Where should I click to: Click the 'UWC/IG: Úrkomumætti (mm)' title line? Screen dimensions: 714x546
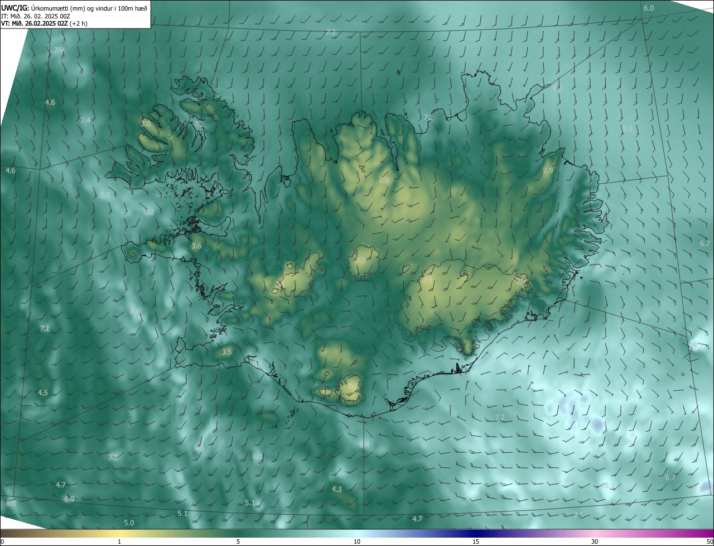pyautogui.click(x=74, y=7)
